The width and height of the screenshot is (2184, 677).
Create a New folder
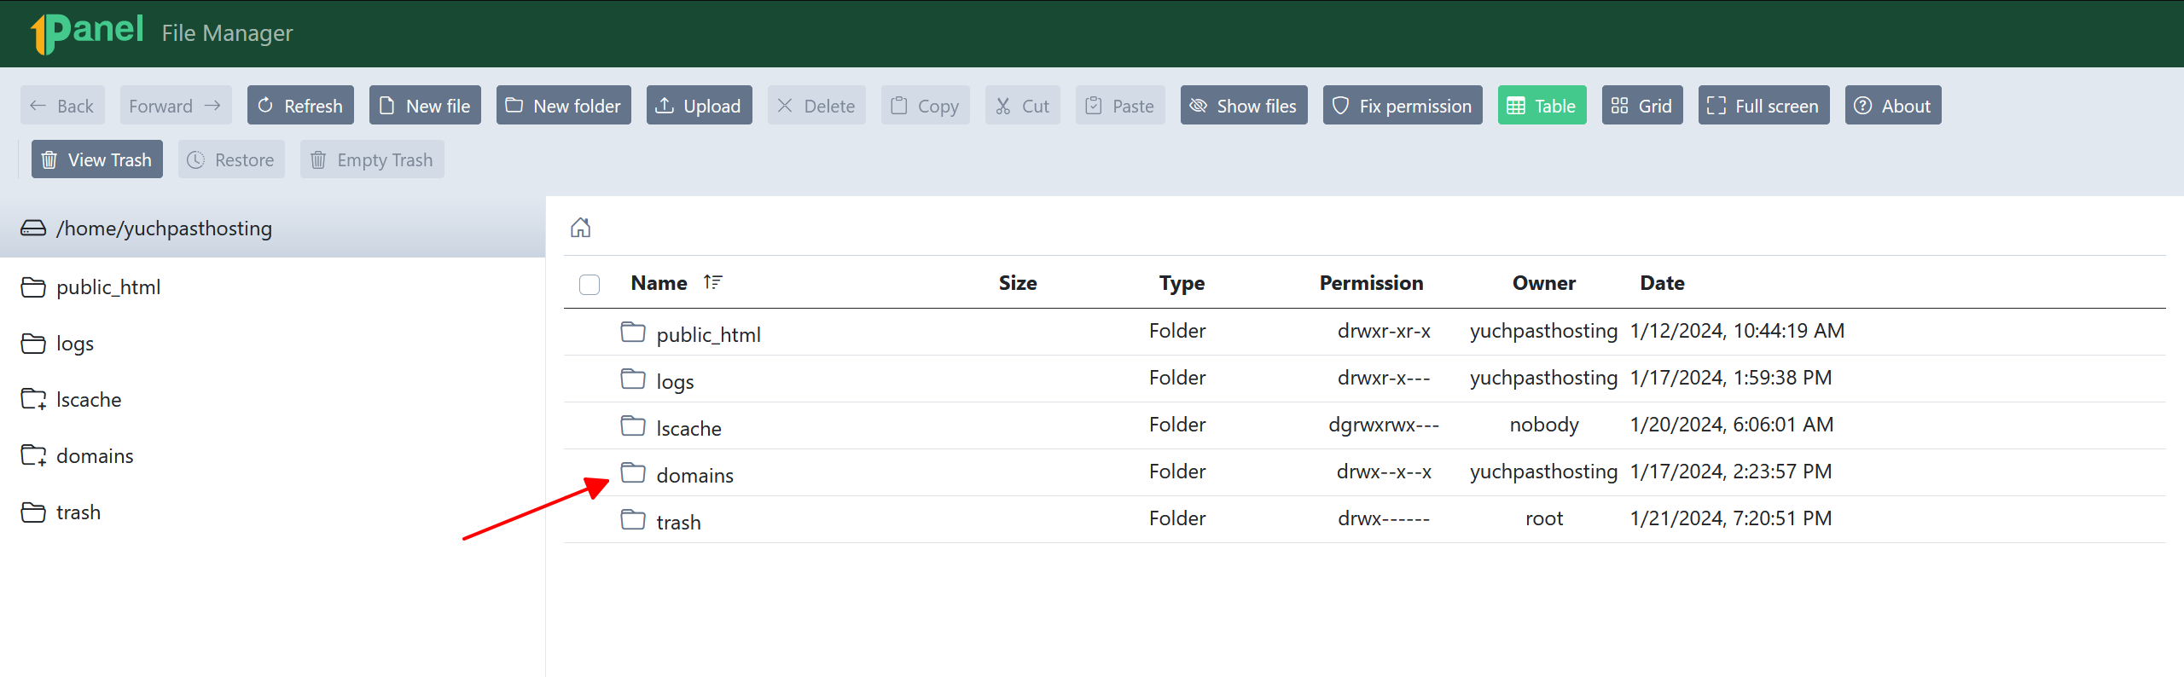[563, 106]
